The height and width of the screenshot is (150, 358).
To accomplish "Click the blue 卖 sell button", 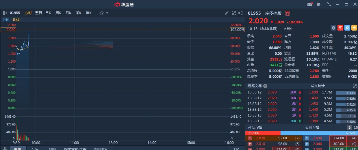I will coord(347,28).
